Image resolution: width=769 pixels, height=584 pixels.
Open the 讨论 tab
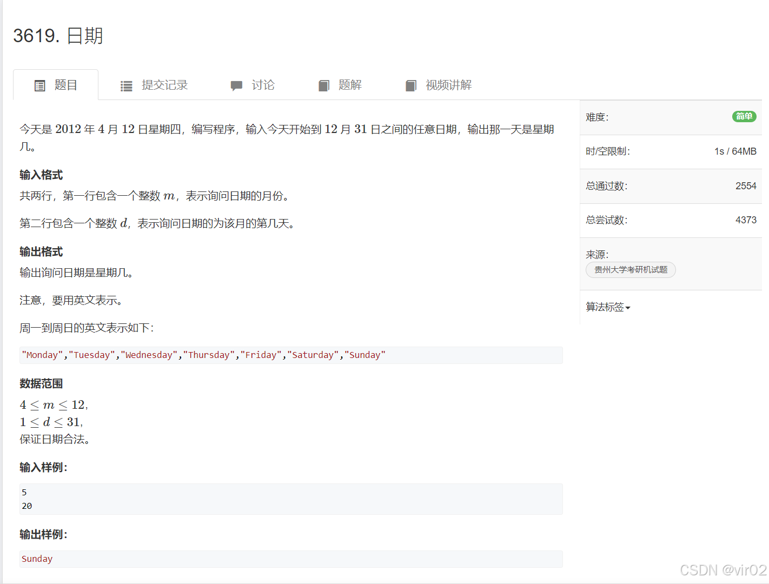(x=263, y=85)
